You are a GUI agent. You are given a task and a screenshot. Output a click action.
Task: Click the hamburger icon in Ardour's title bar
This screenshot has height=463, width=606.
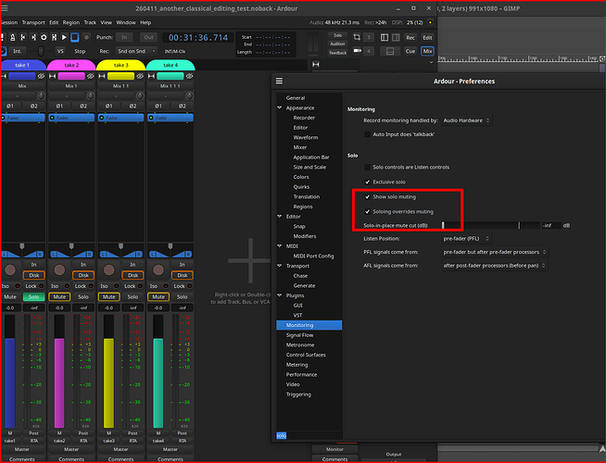(5, 8)
